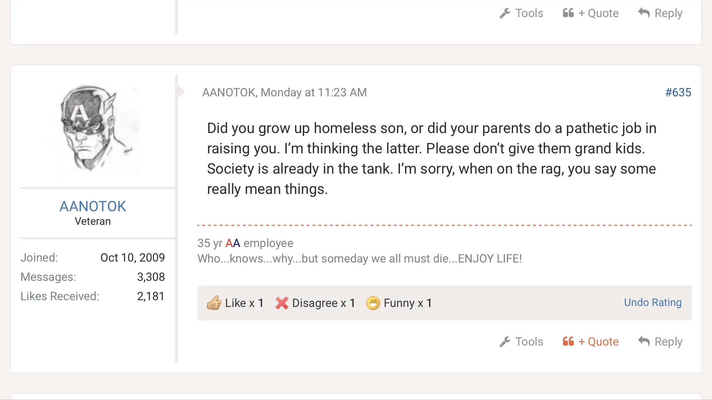
Task: Click the thumbs-up Like icon
Action: (x=214, y=303)
